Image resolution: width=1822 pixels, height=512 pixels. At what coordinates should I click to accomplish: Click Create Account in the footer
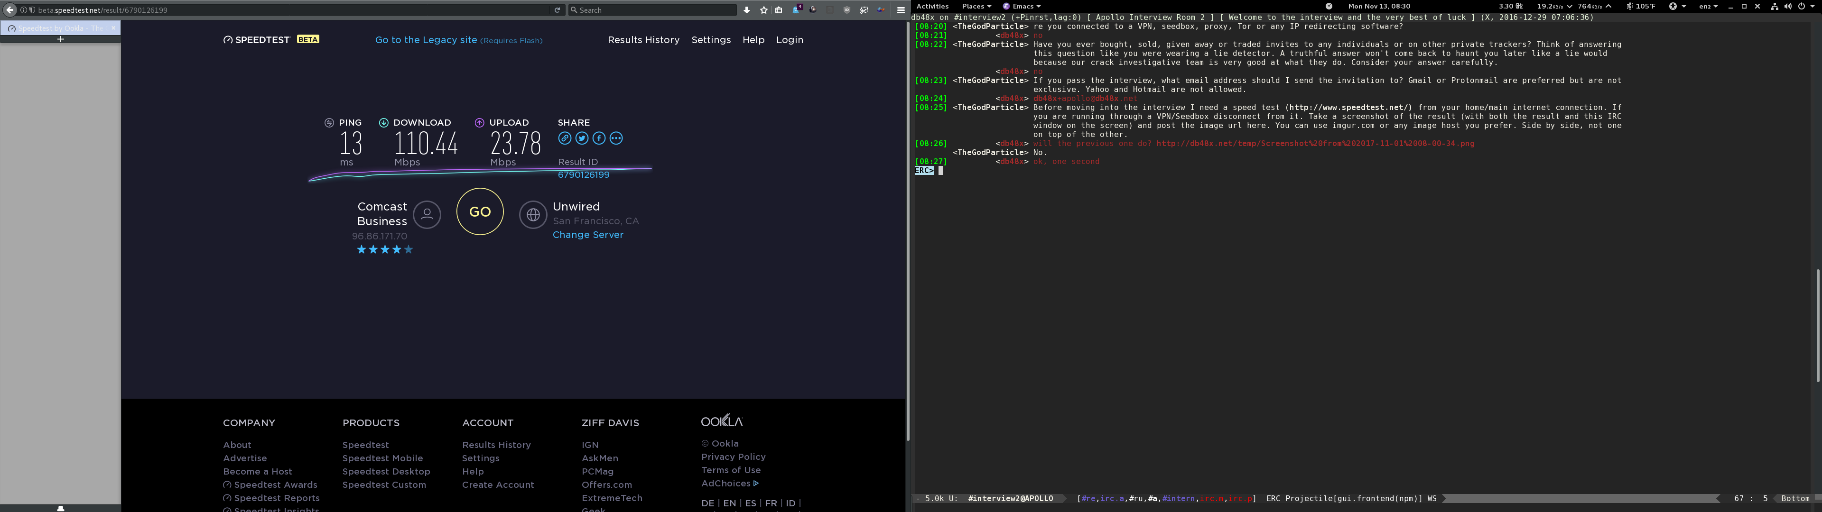(x=498, y=485)
